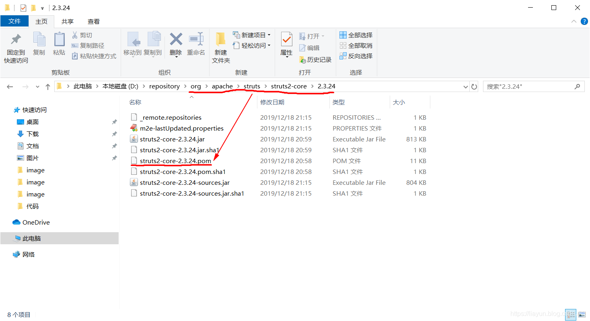This screenshot has height=321, width=590.
Task: Expand the chevron after struts2-core in the address bar
Action: pos(312,86)
